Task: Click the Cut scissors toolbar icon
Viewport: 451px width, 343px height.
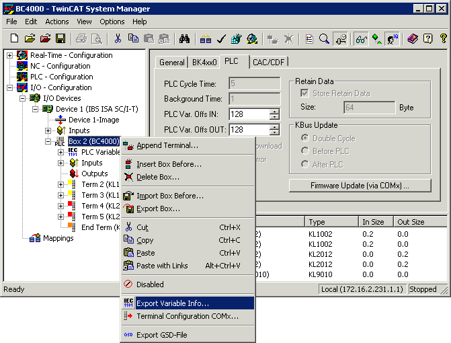Action: point(118,38)
